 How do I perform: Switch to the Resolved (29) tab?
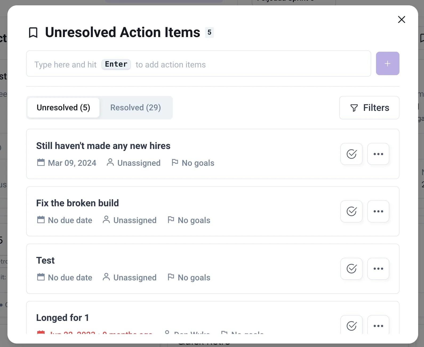135,108
